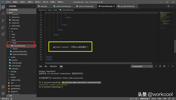
Task: Change the PHP language mode
Action: coord(165,99)
